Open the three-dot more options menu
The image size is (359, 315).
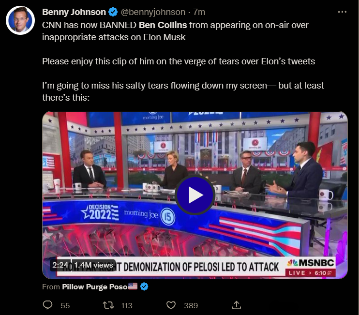[x=342, y=12]
